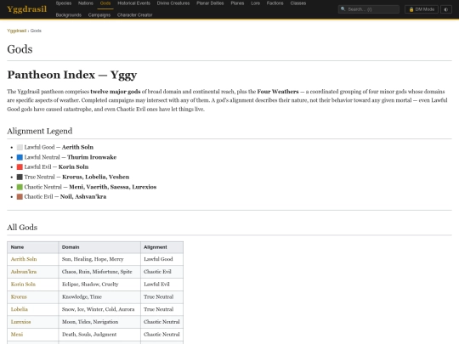The height and width of the screenshot is (344, 459).
Task: Open Historical Events nav item
Action: coord(133,3)
